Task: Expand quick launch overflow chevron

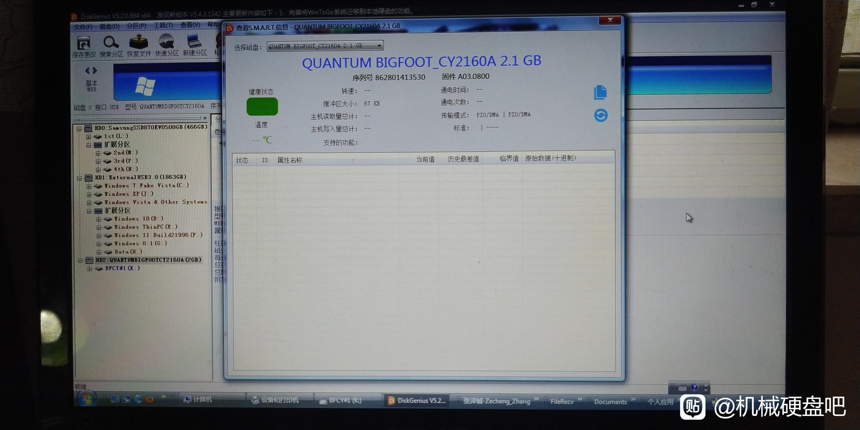Action: (164, 397)
